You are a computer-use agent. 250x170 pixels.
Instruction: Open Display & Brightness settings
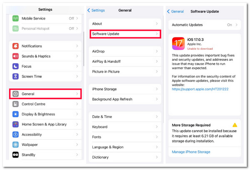pyautogui.click(x=45, y=114)
